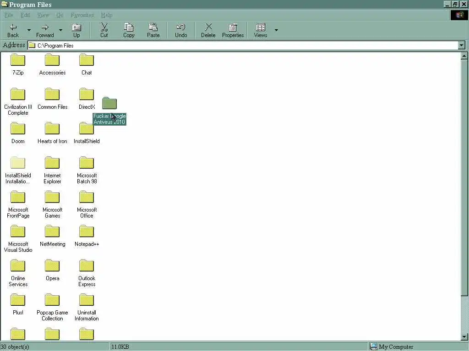The height and width of the screenshot is (351, 469).
Task: Select the Hearts of Iron folder
Action: (x=52, y=133)
